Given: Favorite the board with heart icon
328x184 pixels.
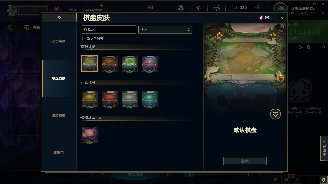Looking at the screenshot, I should (275, 114).
